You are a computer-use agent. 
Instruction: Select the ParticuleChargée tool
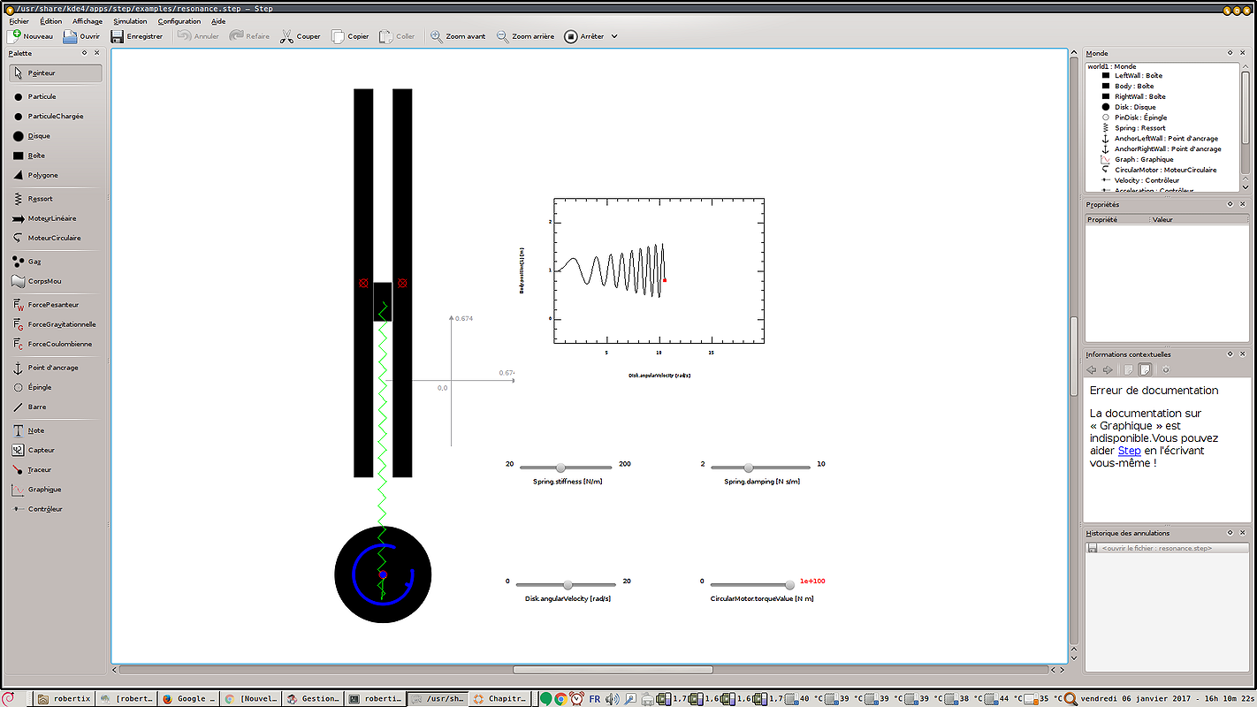pyautogui.click(x=55, y=116)
